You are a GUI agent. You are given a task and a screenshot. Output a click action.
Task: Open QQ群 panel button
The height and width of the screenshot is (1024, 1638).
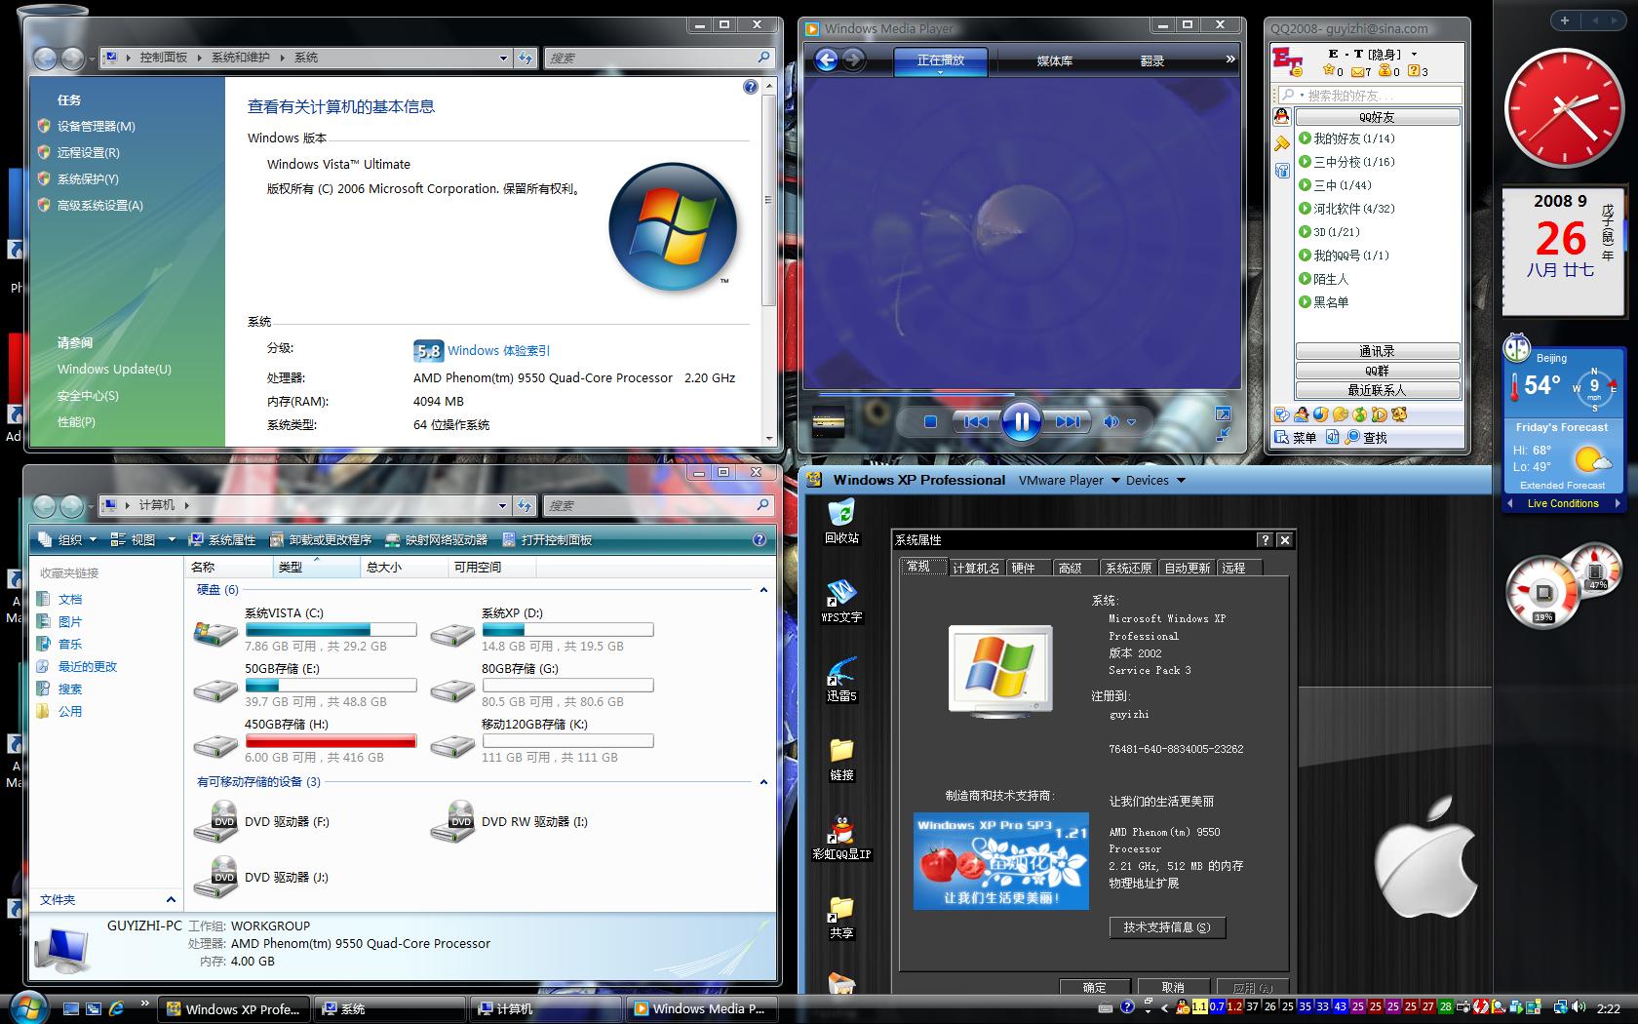click(x=1377, y=371)
